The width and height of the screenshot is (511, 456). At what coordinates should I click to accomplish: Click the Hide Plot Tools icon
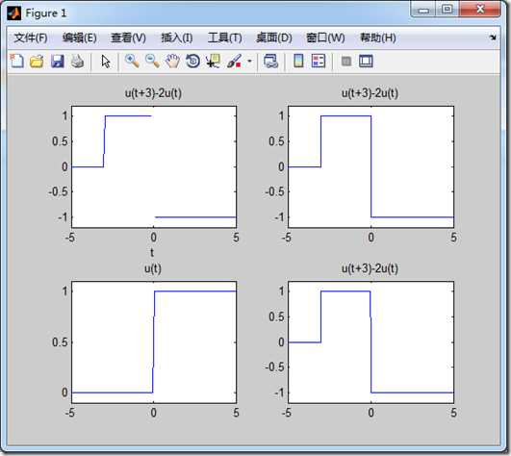346,61
